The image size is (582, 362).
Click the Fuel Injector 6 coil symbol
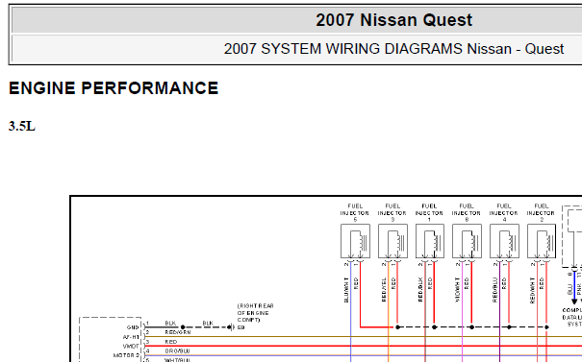point(467,241)
